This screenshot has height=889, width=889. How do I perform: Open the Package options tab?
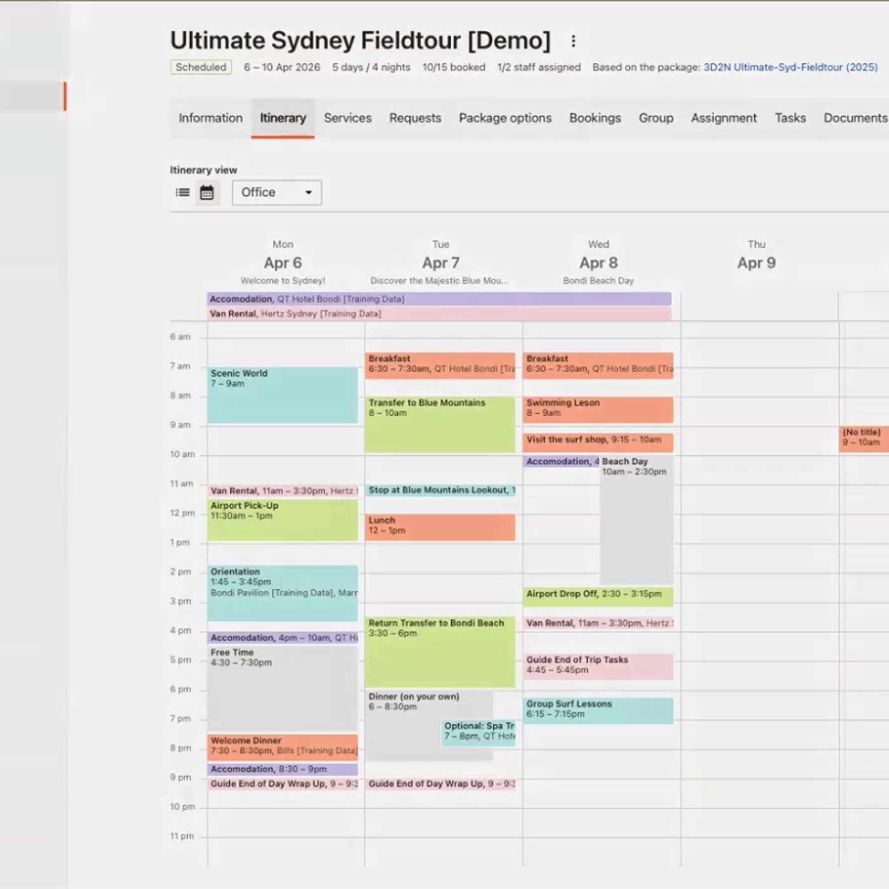coord(505,118)
